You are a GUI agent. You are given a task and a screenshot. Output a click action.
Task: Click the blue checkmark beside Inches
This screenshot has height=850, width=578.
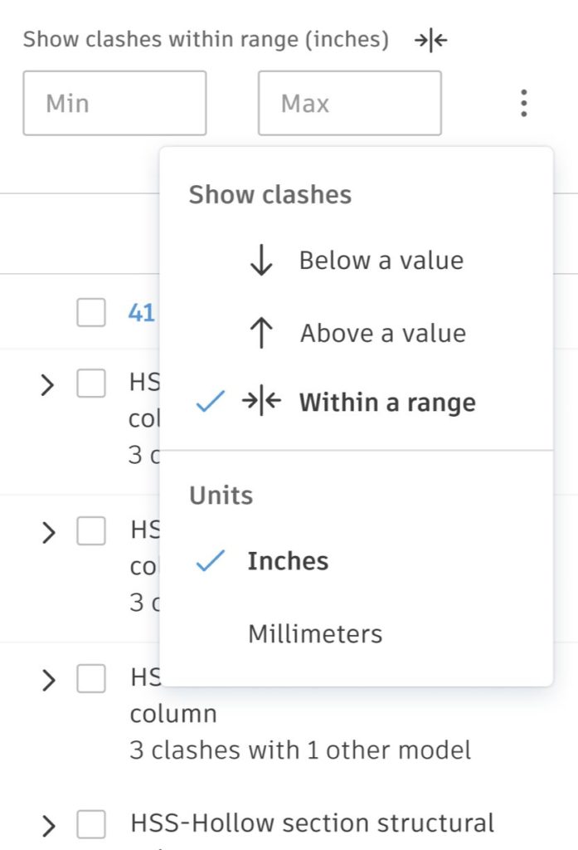pyautogui.click(x=209, y=560)
